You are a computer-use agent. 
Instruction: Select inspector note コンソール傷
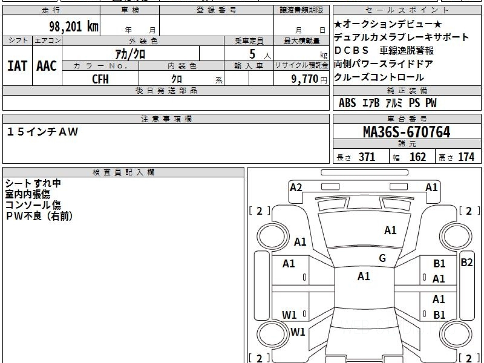(x=33, y=205)
